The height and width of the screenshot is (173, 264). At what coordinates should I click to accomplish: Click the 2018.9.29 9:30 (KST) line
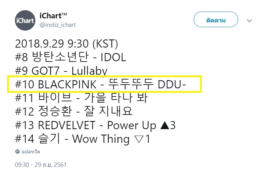[x=66, y=44]
